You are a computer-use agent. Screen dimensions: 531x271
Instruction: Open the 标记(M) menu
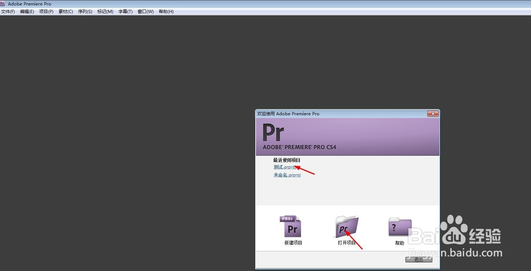point(105,12)
